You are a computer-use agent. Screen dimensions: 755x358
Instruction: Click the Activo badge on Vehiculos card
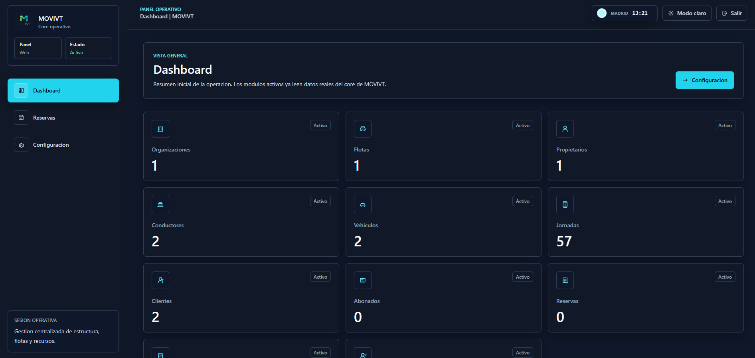[x=523, y=201]
